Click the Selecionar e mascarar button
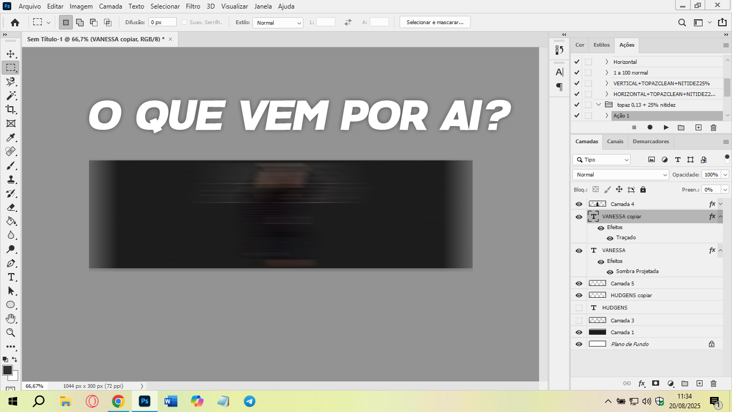This screenshot has height=412, width=732. (435, 22)
